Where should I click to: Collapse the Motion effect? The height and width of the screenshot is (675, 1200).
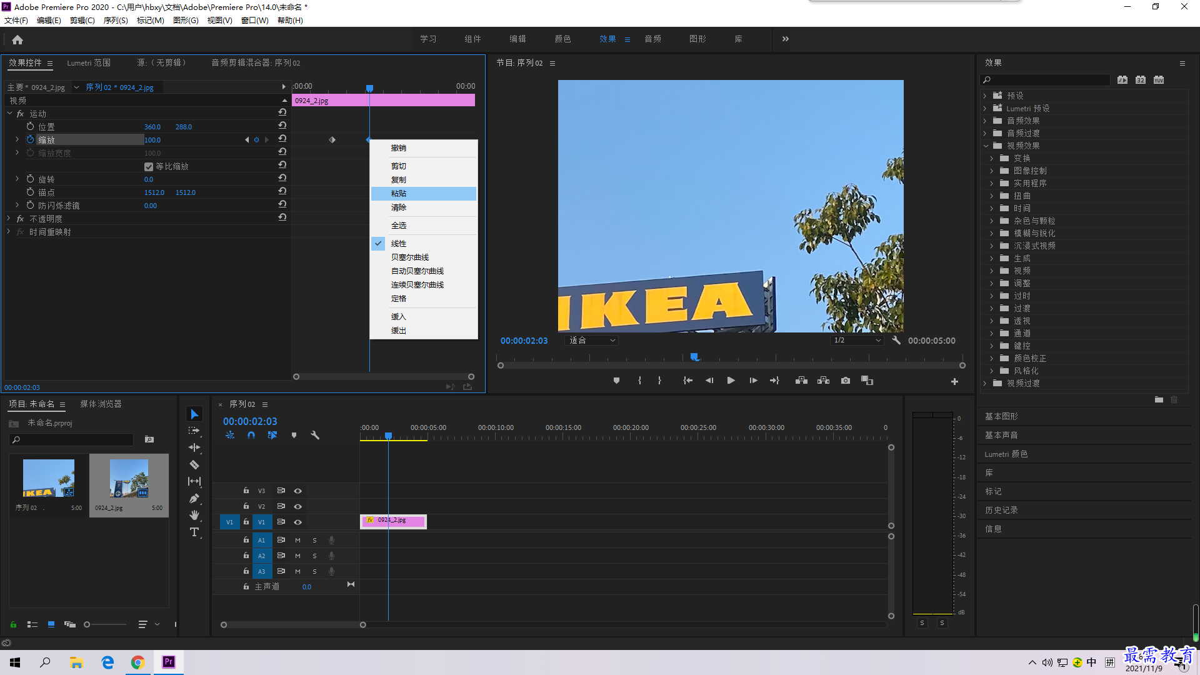pos(9,113)
